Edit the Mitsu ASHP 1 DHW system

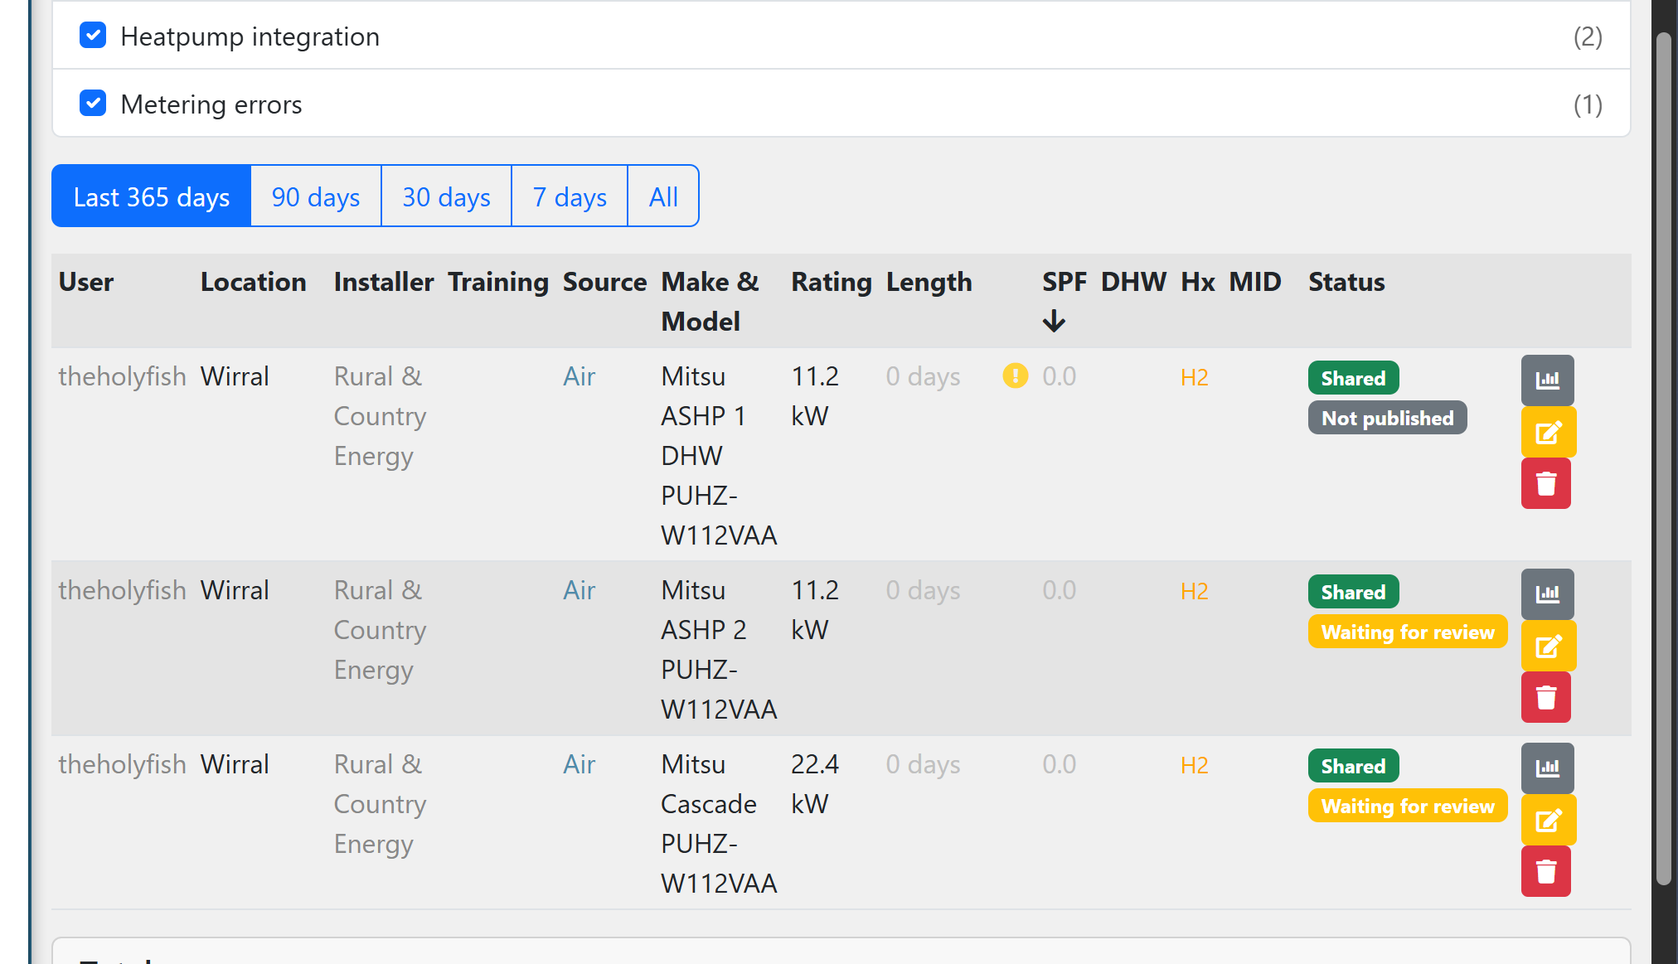(x=1547, y=432)
